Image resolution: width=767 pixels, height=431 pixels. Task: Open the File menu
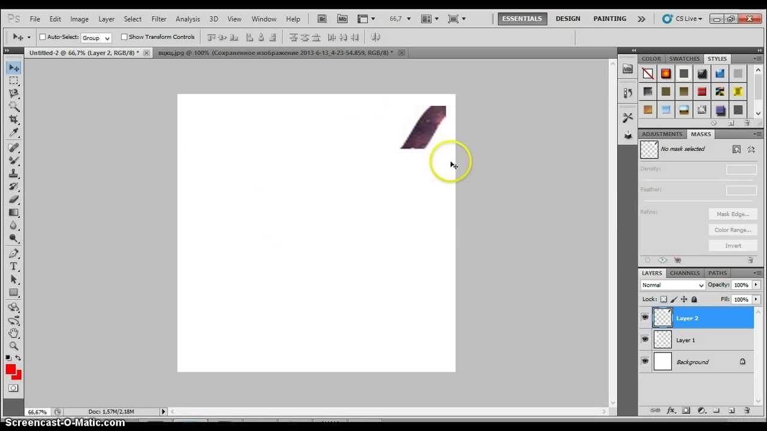coord(35,19)
